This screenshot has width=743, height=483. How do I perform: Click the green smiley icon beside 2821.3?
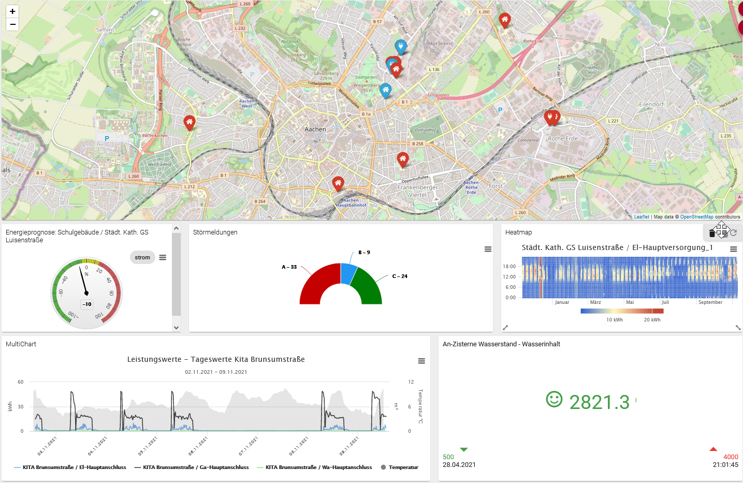pos(555,400)
